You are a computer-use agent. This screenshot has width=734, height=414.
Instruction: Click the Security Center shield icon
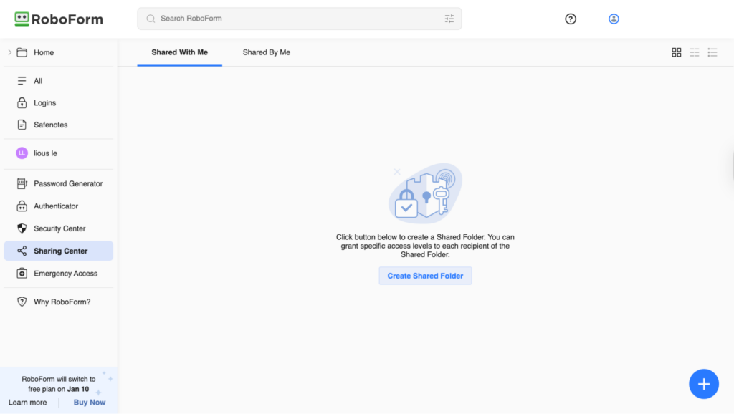[22, 228]
